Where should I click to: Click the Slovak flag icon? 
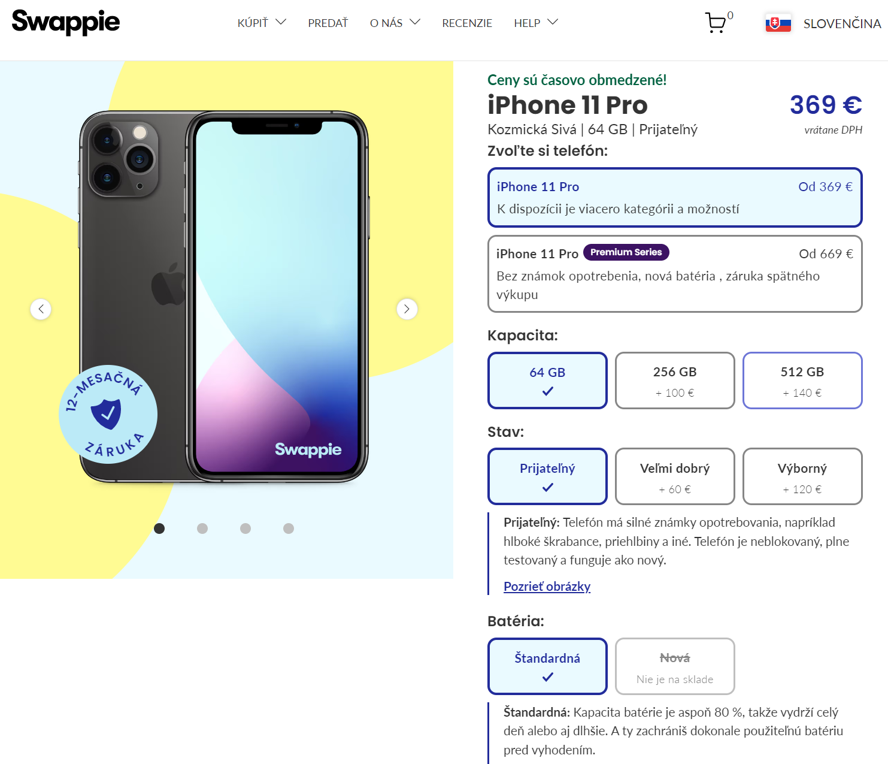[778, 23]
